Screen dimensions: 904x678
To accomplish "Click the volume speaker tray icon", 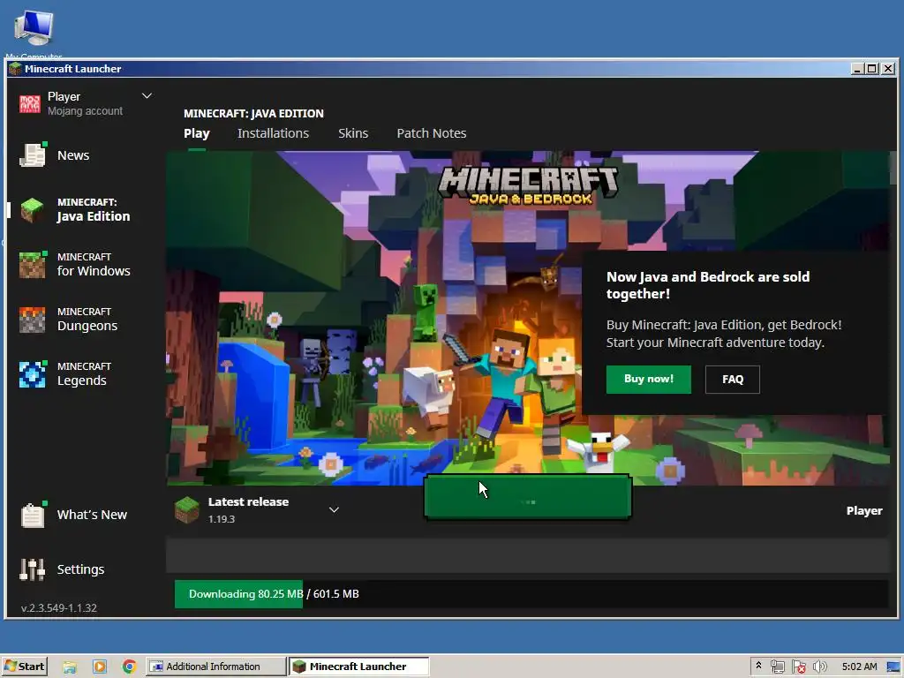I will 819,667.
